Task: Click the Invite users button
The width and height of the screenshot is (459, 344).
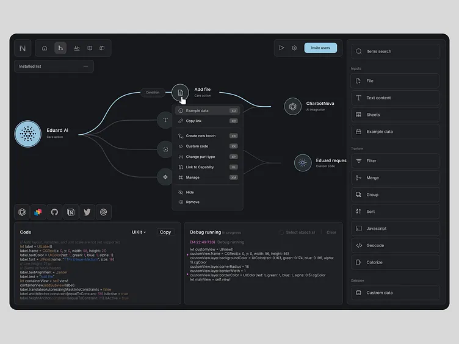Action: click(320, 48)
